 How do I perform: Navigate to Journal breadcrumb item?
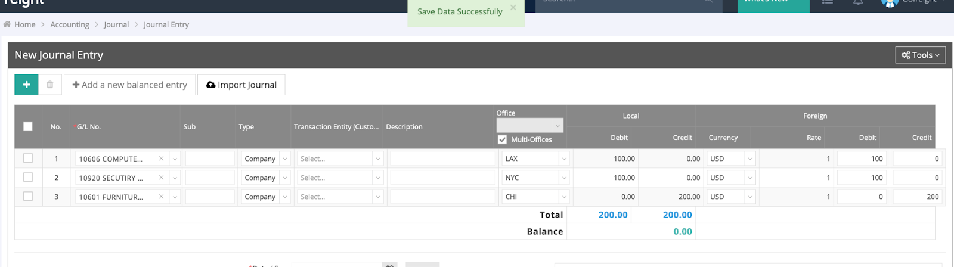(x=116, y=24)
